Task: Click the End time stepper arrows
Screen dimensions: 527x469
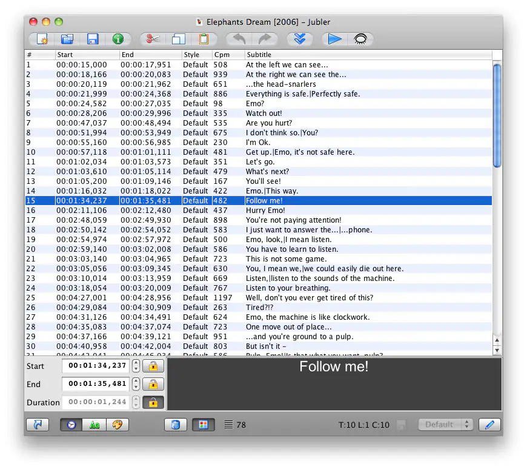Action: (x=136, y=384)
